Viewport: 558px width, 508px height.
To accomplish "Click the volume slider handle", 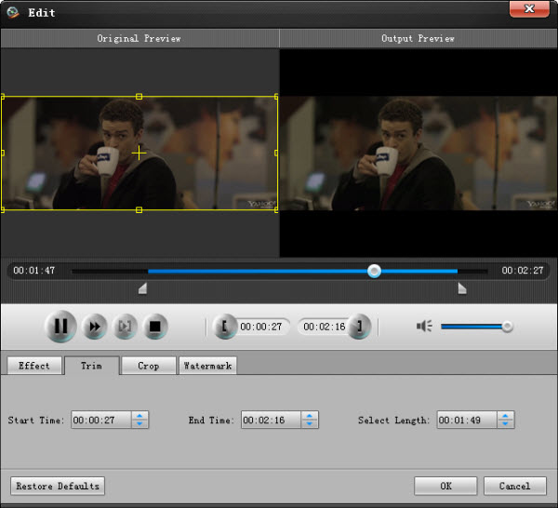I will 507,327.
